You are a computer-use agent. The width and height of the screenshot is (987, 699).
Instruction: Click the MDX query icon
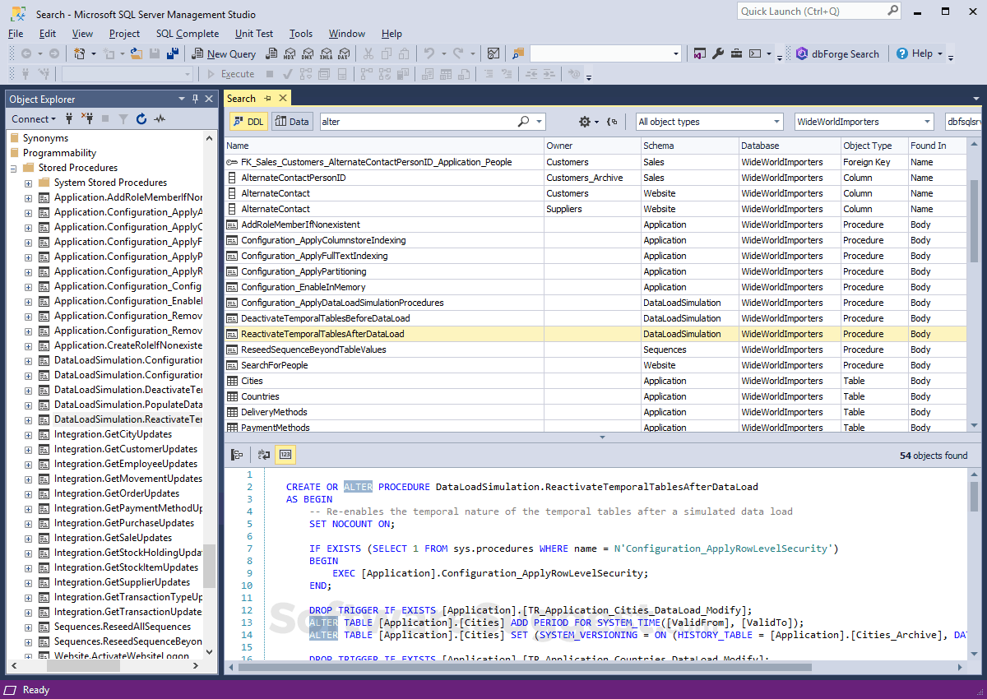pyautogui.click(x=289, y=53)
